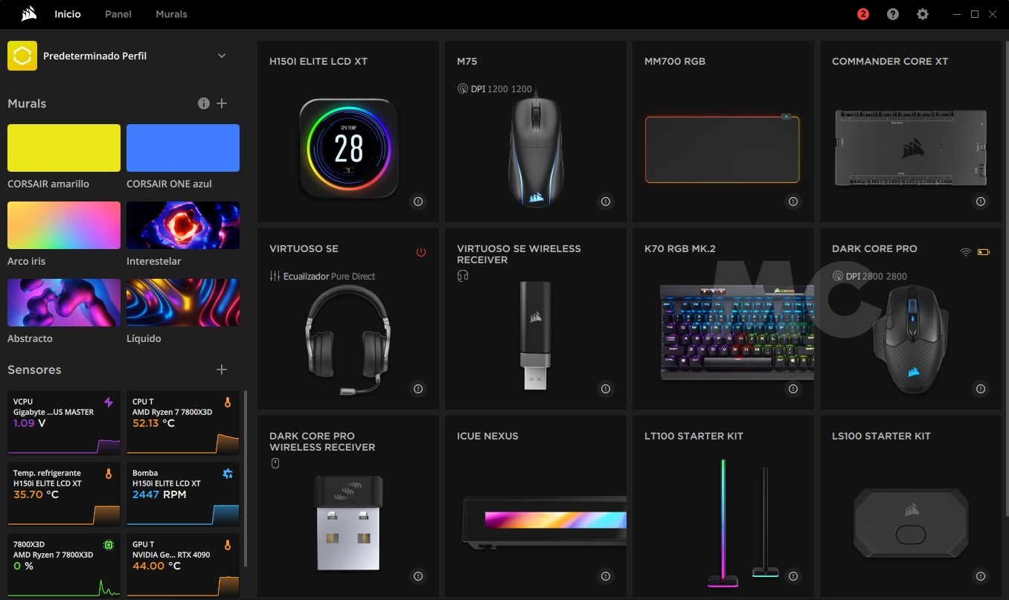Expand the Predeterminado Perfil dropdown
This screenshot has height=600, width=1009.
[x=221, y=56]
